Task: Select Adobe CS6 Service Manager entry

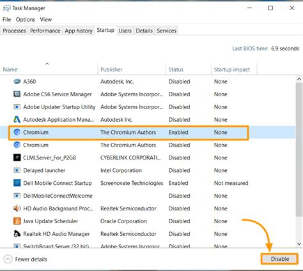Action: point(58,94)
